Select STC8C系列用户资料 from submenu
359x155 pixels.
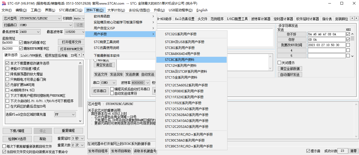pyautogui.click(x=191, y=60)
